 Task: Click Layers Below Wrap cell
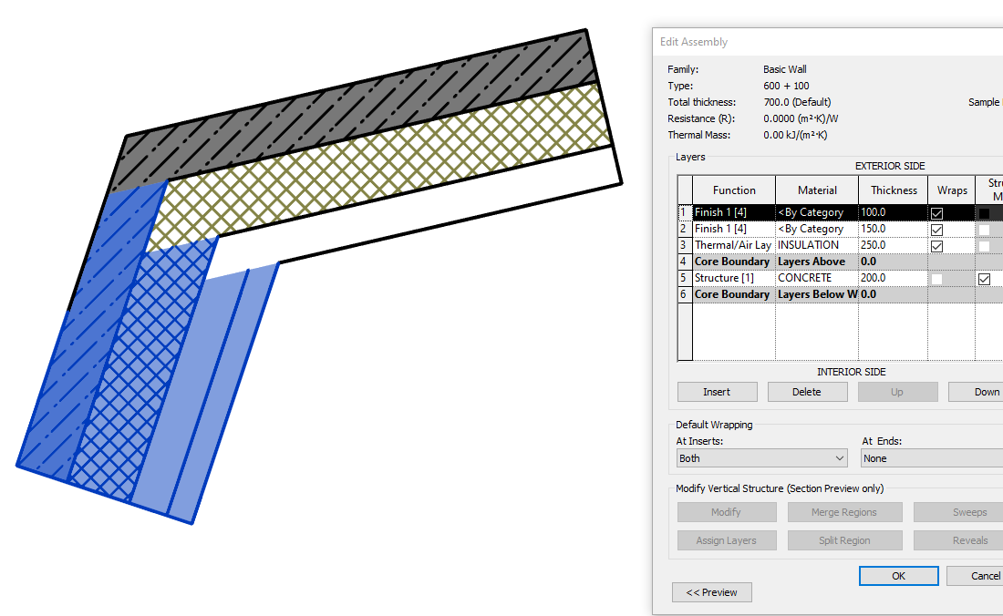817,294
